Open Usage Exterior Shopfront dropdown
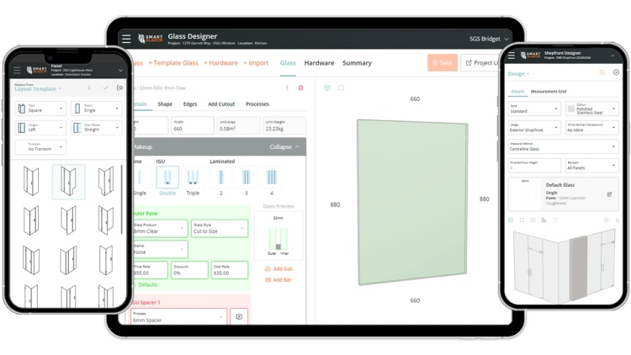This screenshot has width=631, height=355. (x=534, y=128)
